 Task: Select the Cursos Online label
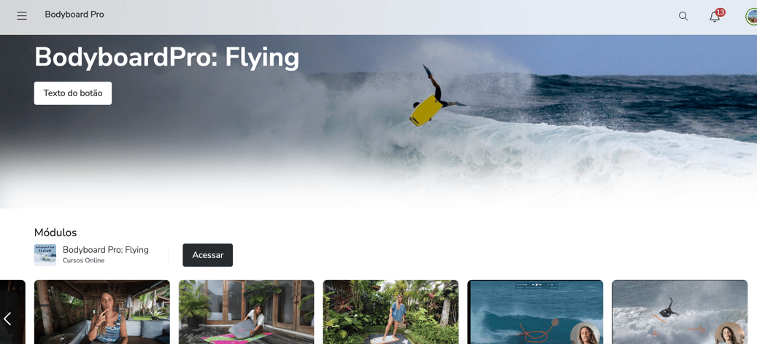83,261
